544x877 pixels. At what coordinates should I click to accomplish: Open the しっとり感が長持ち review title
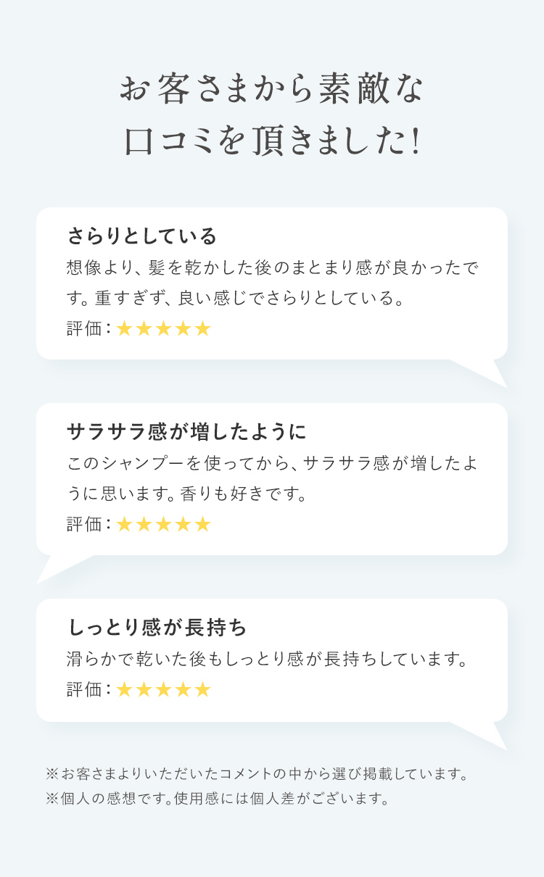coord(157,626)
